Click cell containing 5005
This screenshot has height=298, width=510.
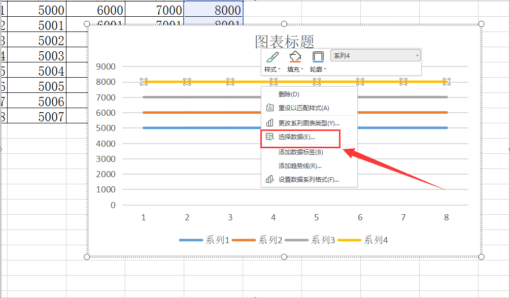coord(37,86)
